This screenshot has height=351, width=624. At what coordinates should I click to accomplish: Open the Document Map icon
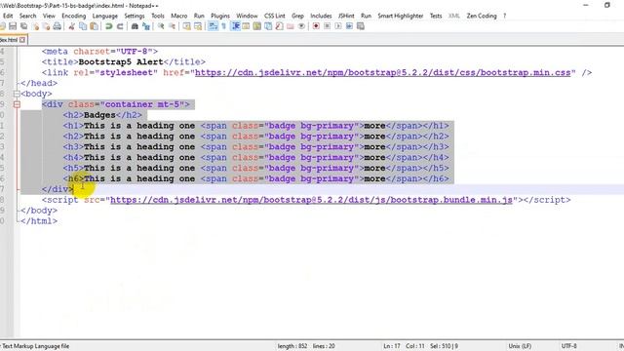coord(257,26)
